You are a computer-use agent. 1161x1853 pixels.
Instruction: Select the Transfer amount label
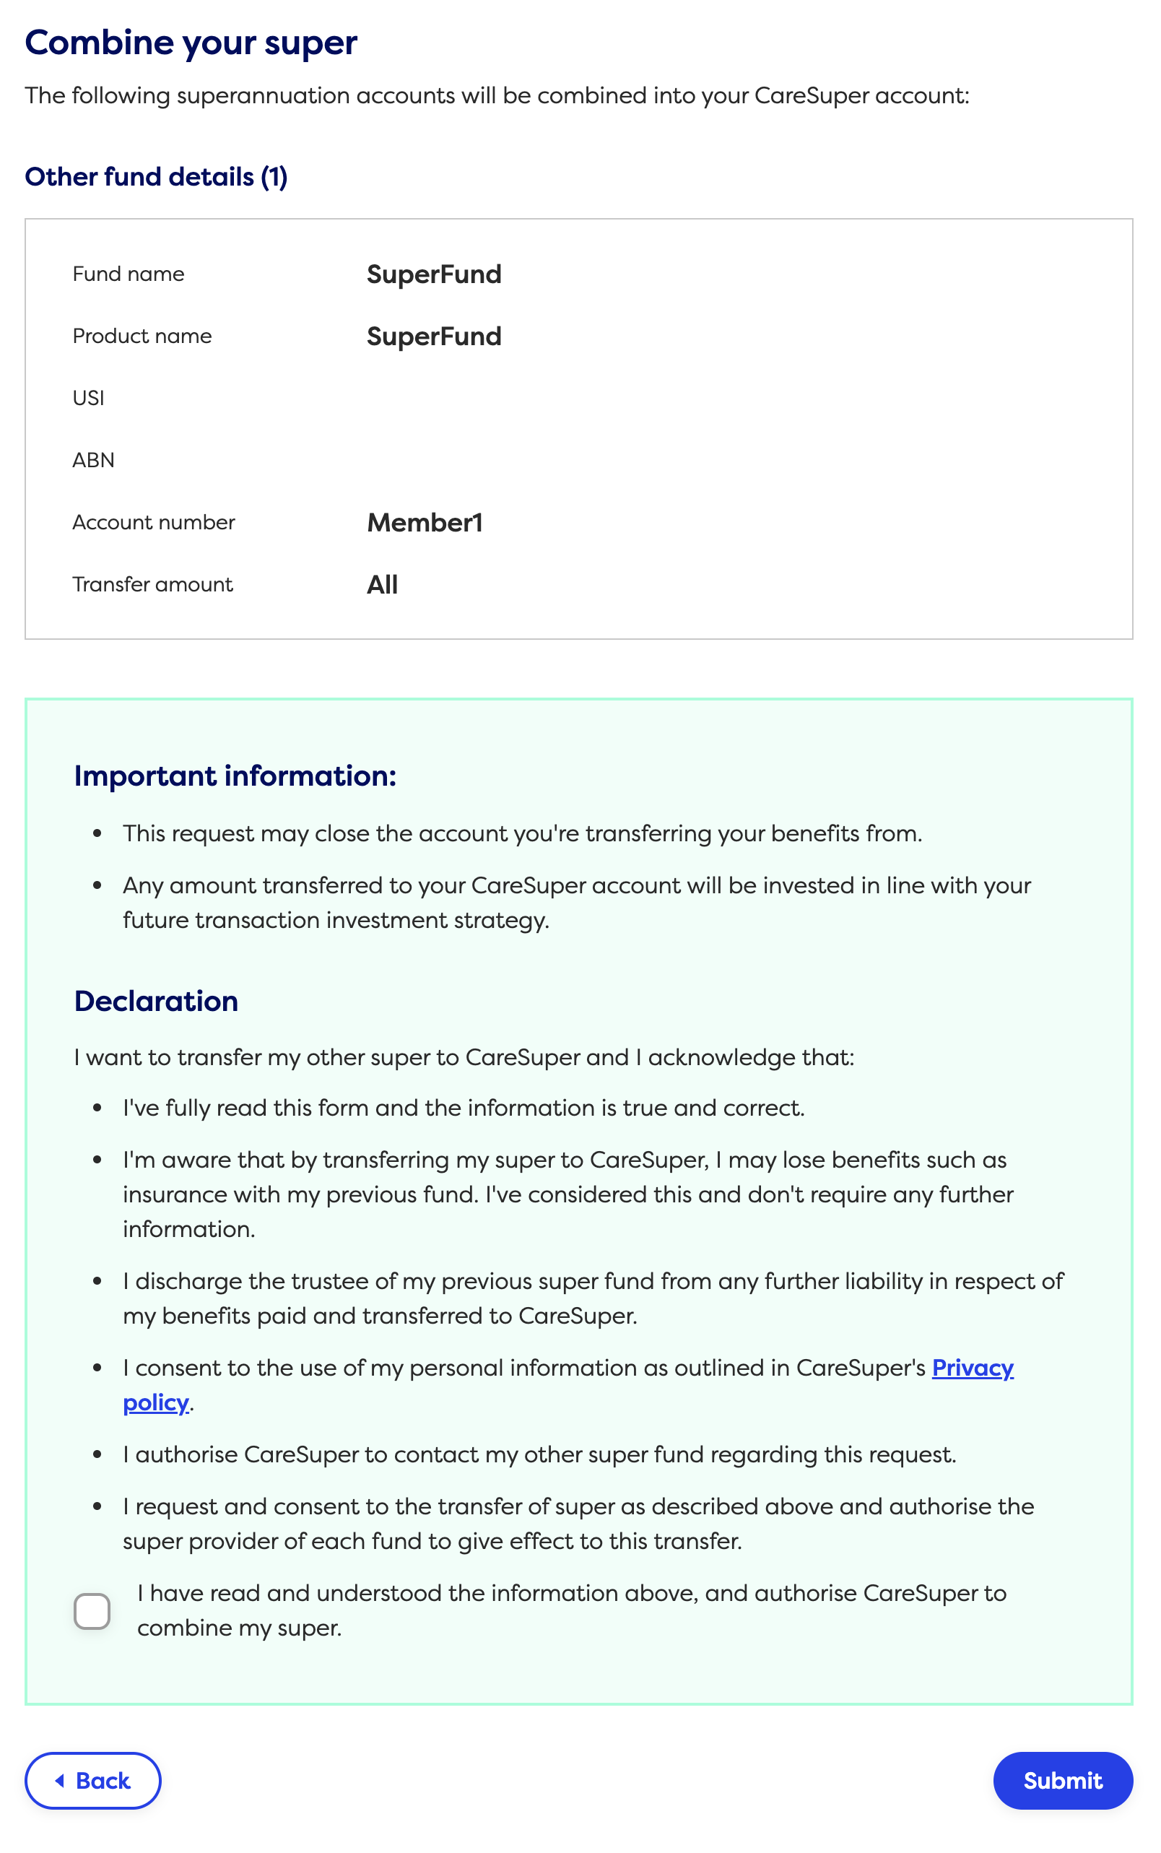click(x=152, y=584)
